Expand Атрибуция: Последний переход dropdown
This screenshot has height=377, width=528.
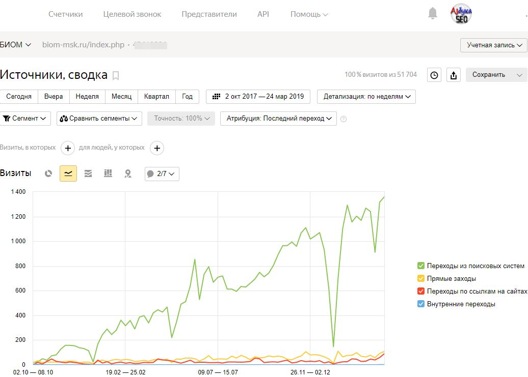coord(278,119)
